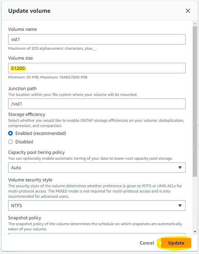Screen dimensions: 199x254
Task: Click the caret arrow of the NTFS dropdown
Action: coord(180,206)
